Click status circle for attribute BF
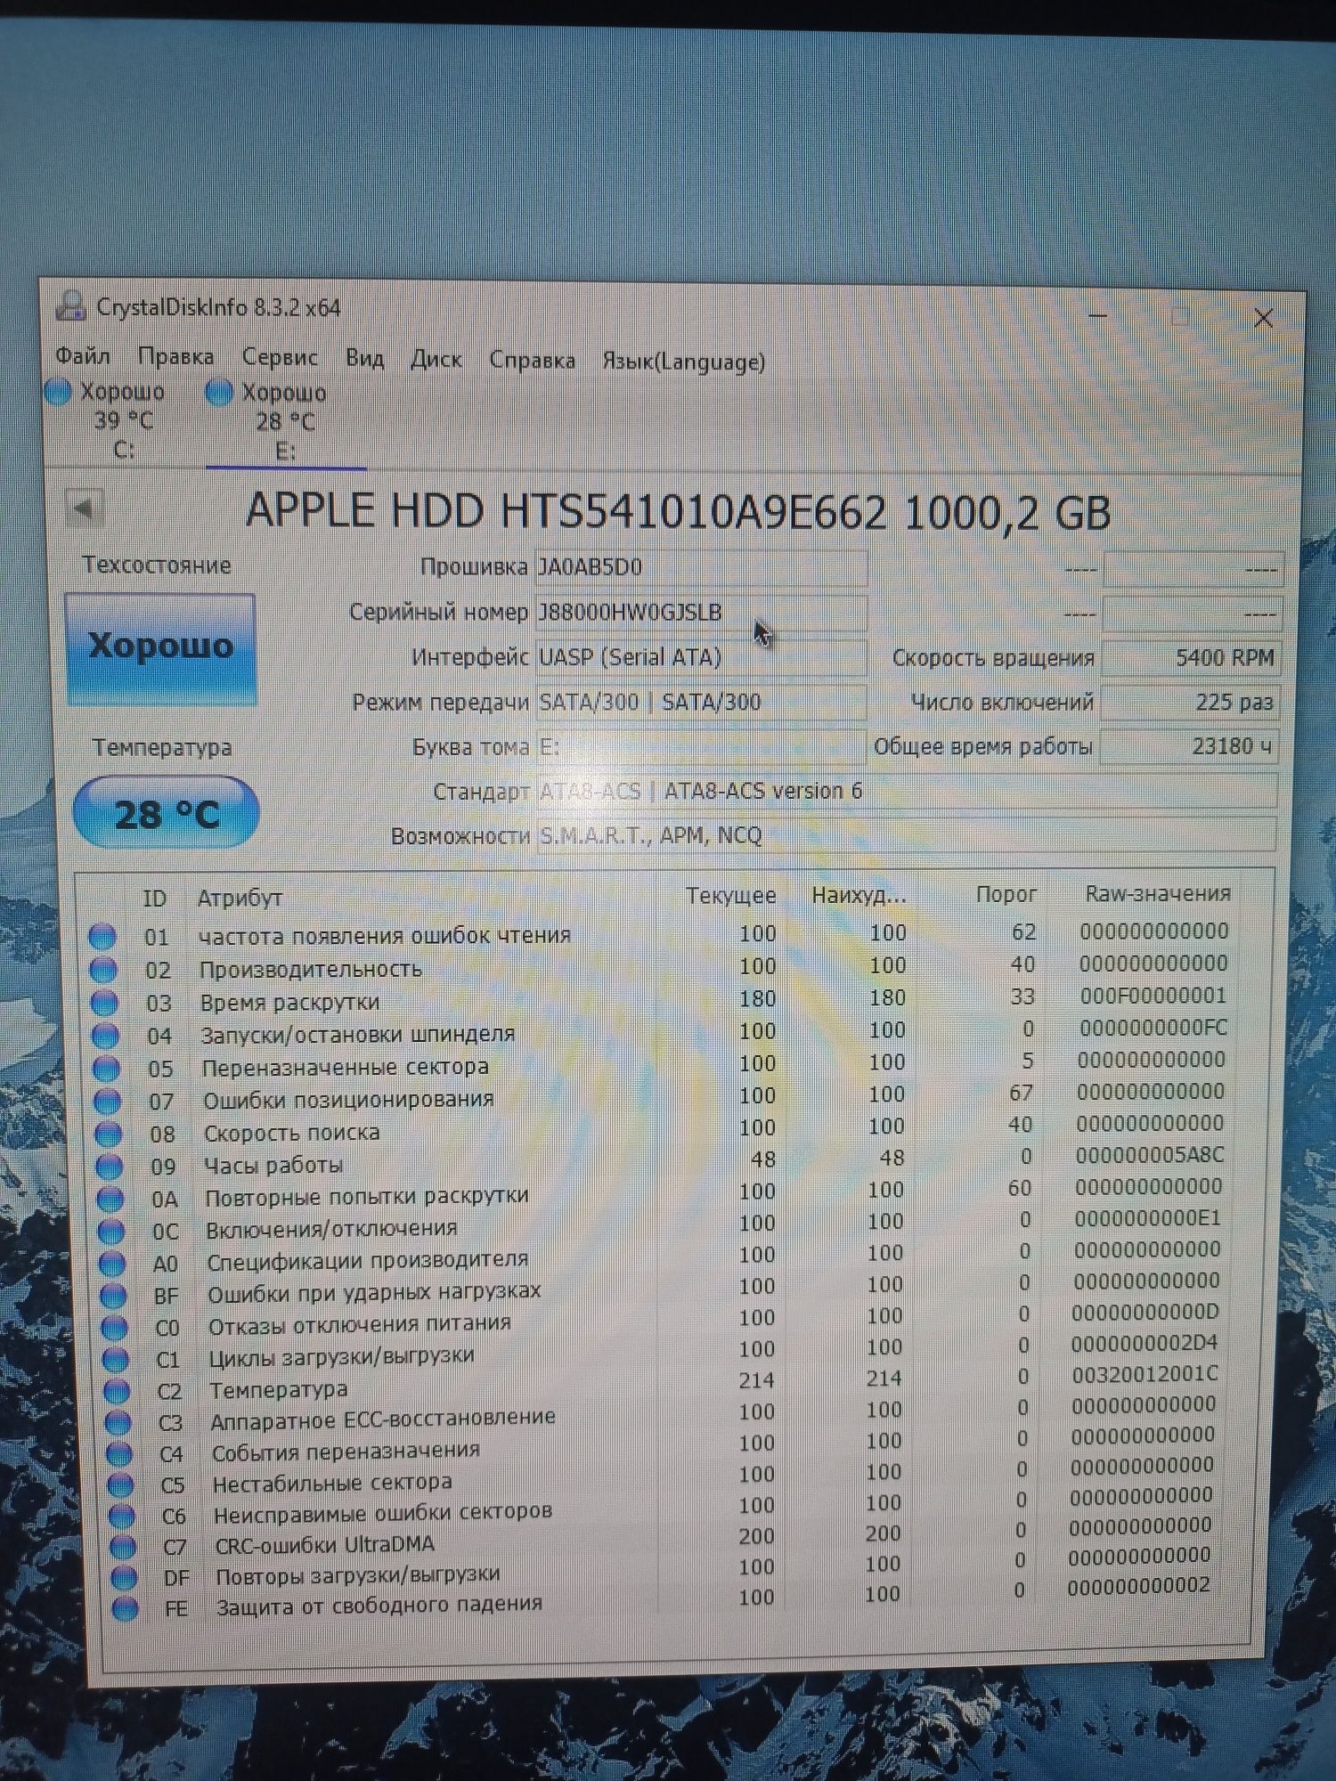This screenshot has width=1336, height=1781. pos(112,1295)
